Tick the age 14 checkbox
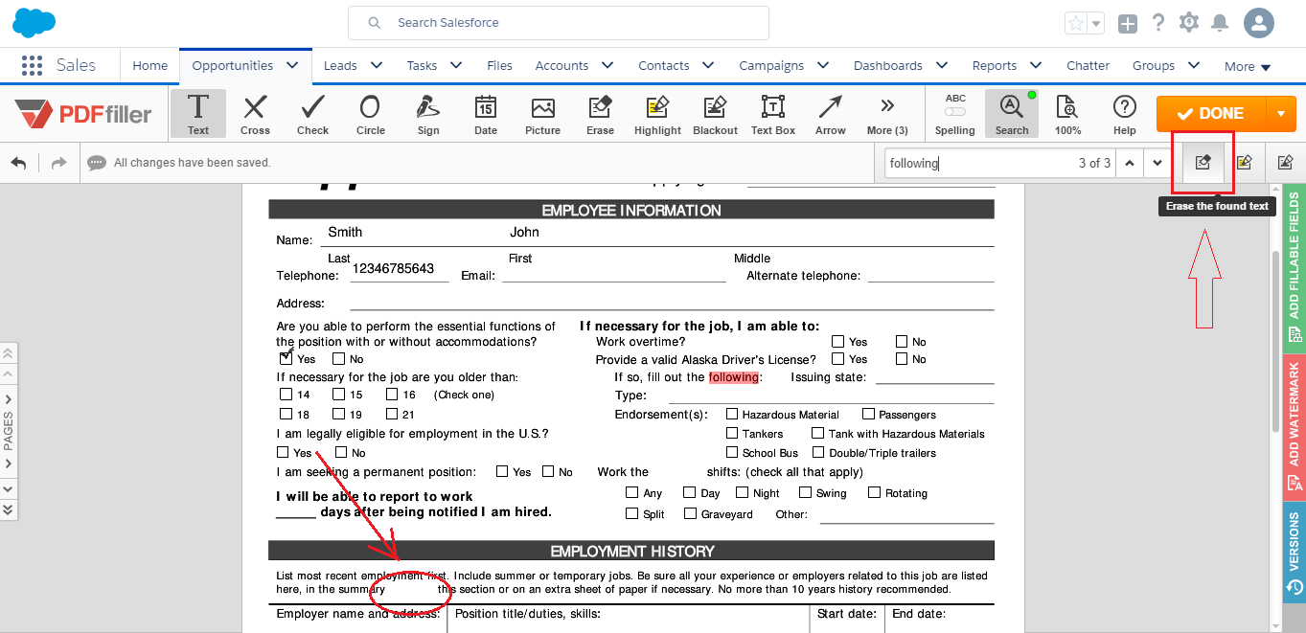Image resolution: width=1306 pixels, height=633 pixels. point(286,394)
